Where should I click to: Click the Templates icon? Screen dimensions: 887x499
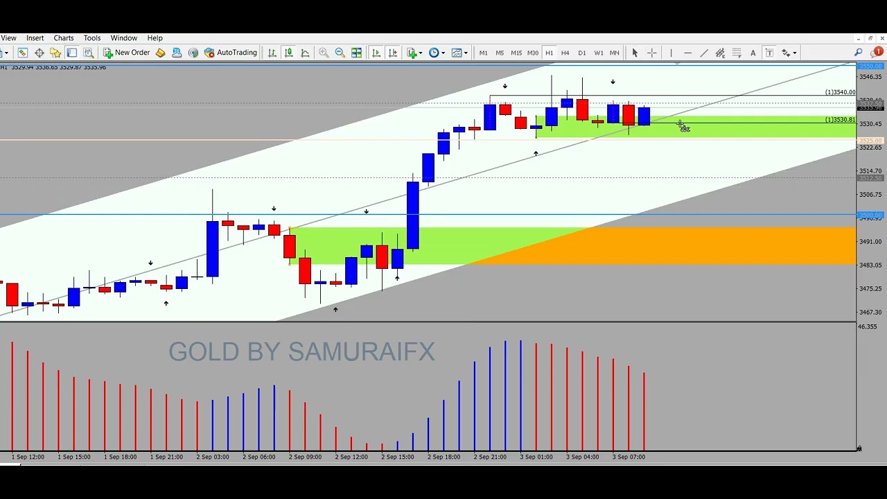click(457, 53)
